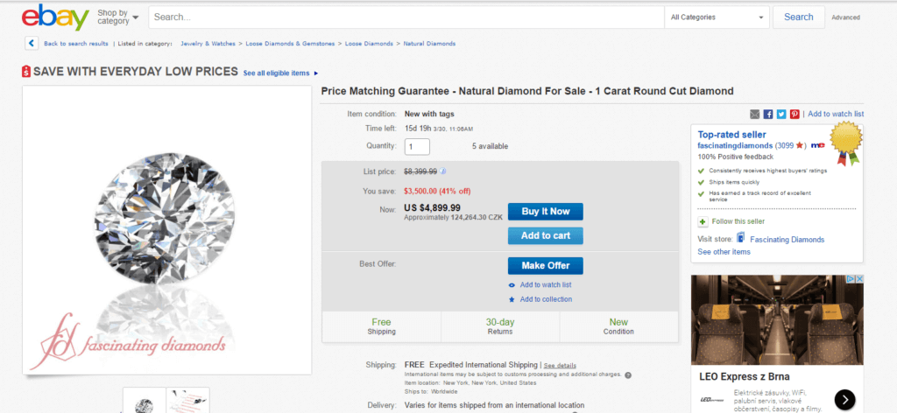Open fascinatingdiamonds seller profile
897x413 pixels.
click(x=735, y=145)
